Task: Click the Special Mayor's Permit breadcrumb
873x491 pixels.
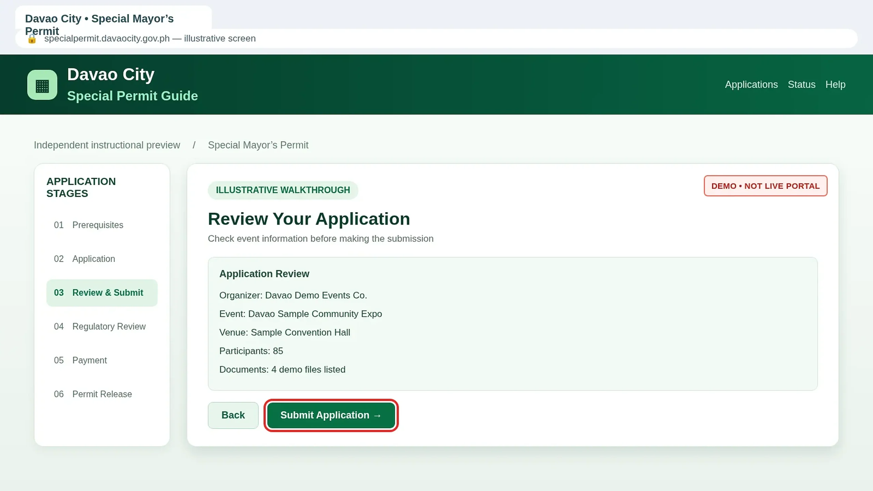Action: coord(258,145)
